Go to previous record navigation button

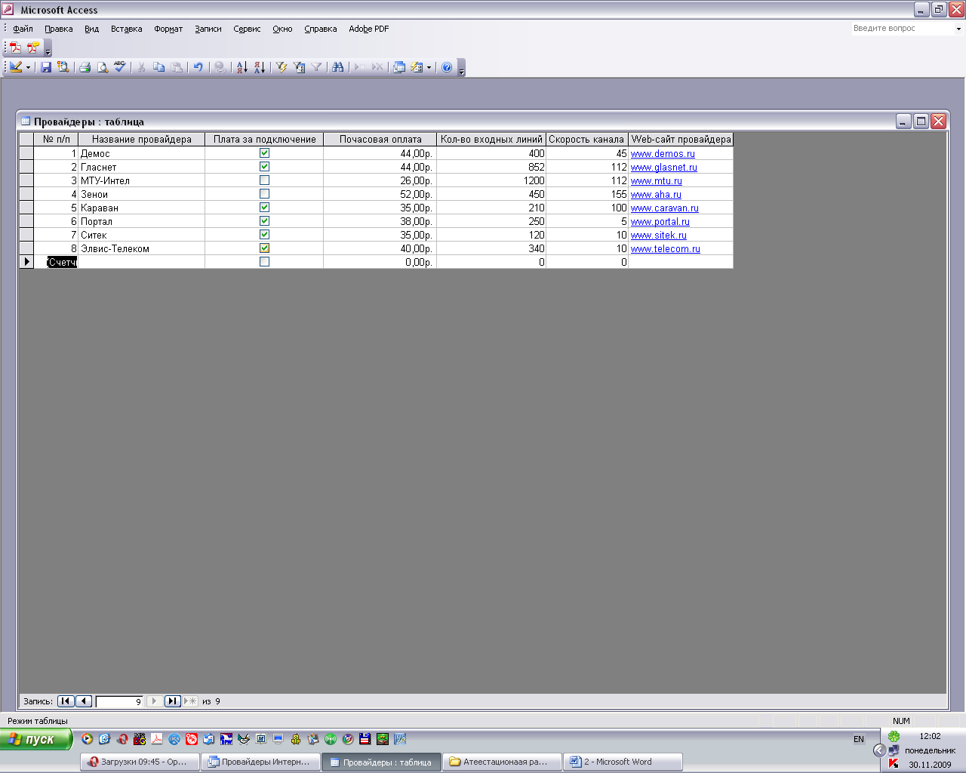(x=84, y=701)
